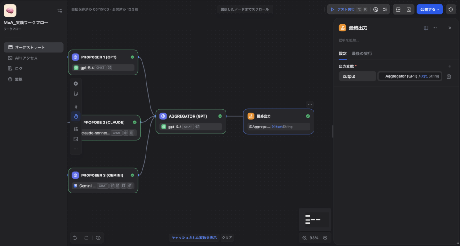Open the ENV environment variables icon
460x246 pixels.
[398, 9]
